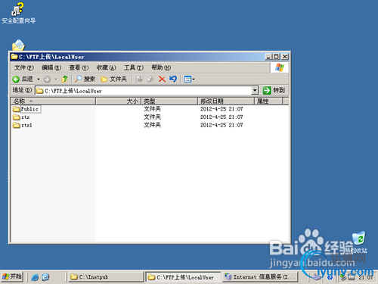The image size is (378, 284).
Task: Click the Move To toolbar icon
Action: tap(139, 80)
